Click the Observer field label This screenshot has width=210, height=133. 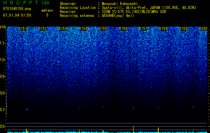[x=68, y=4]
